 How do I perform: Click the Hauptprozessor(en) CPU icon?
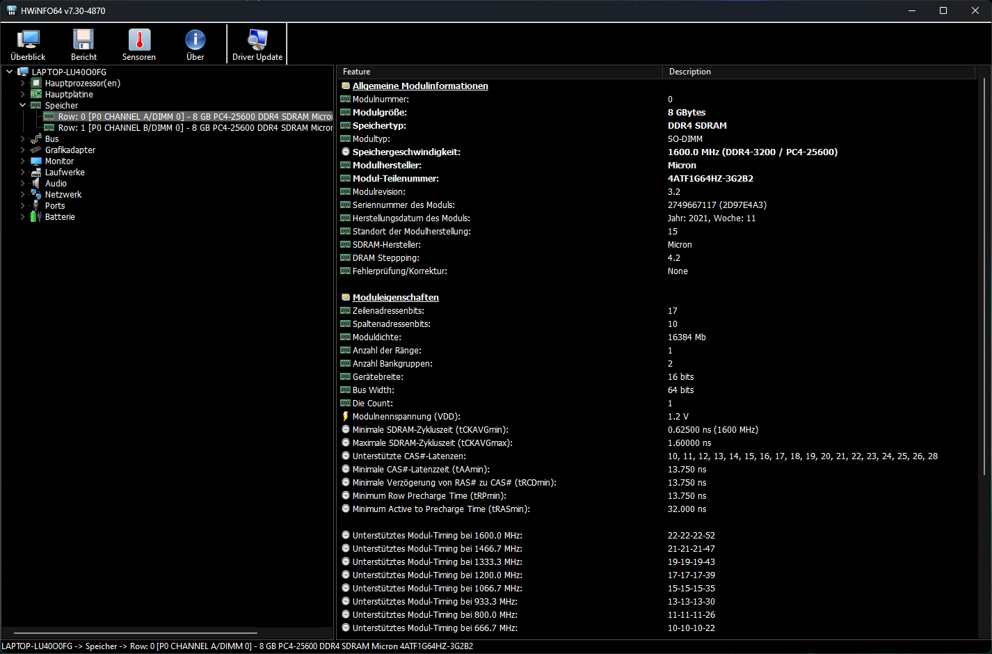click(x=36, y=83)
